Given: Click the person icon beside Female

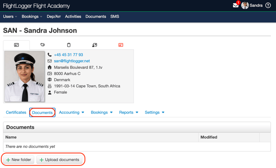Looking at the screenshot, I should click(49, 92).
